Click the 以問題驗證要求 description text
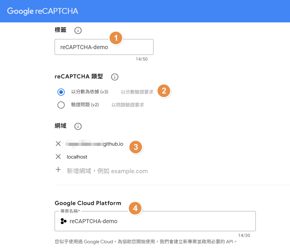Image resolution: width=290 pixels, height=249 pixels. coord(128,105)
